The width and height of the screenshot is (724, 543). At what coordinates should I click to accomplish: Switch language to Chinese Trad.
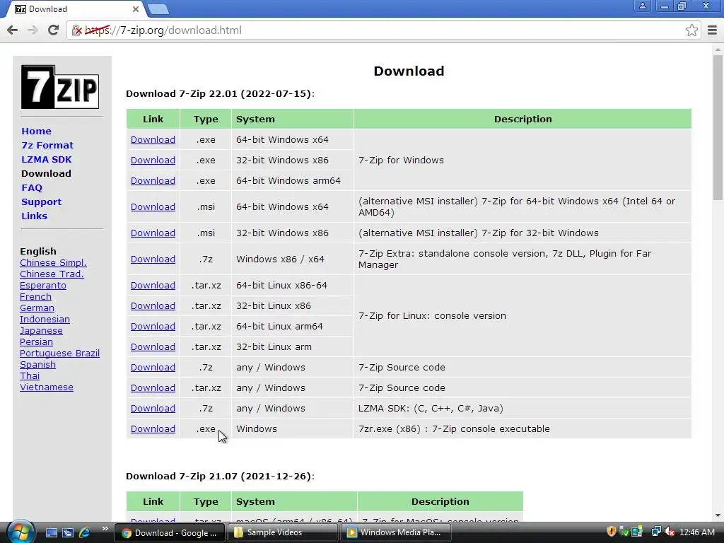tap(52, 274)
